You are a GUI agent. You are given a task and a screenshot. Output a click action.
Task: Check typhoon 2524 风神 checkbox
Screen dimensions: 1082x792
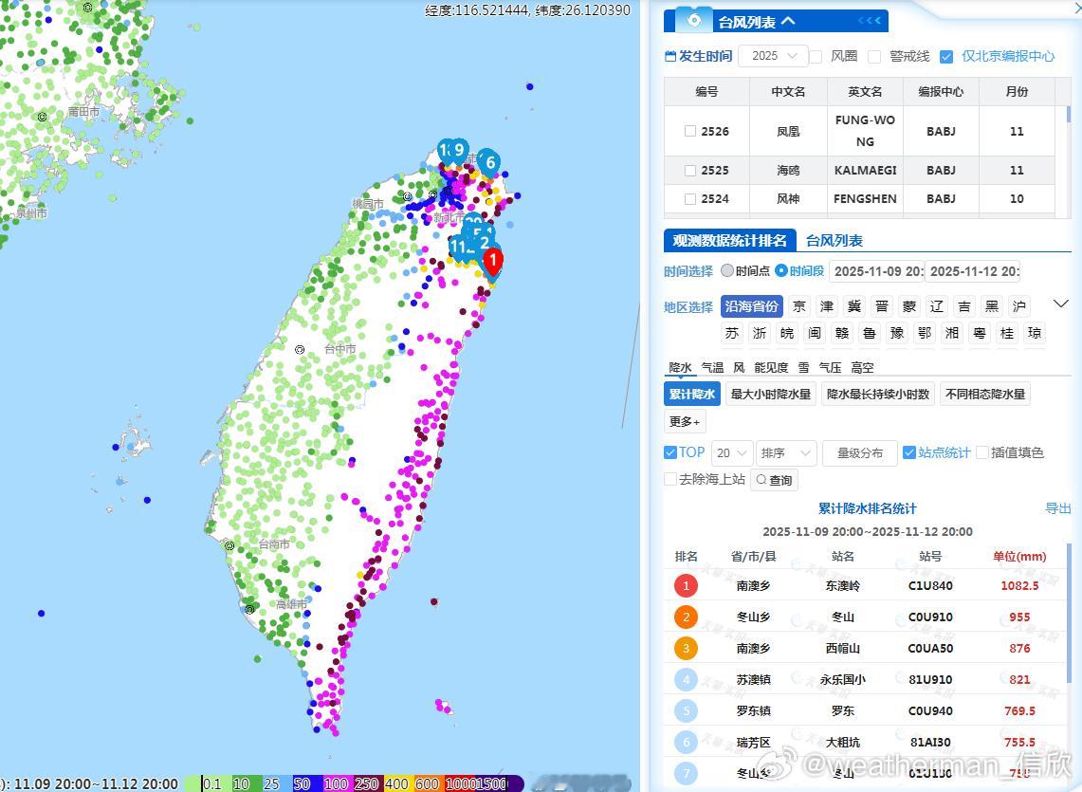pyautogui.click(x=690, y=199)
